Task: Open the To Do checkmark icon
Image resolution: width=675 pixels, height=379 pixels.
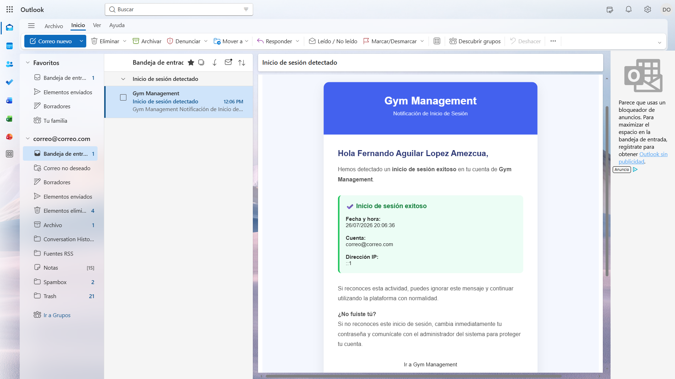Action: (x=10, y=82)
